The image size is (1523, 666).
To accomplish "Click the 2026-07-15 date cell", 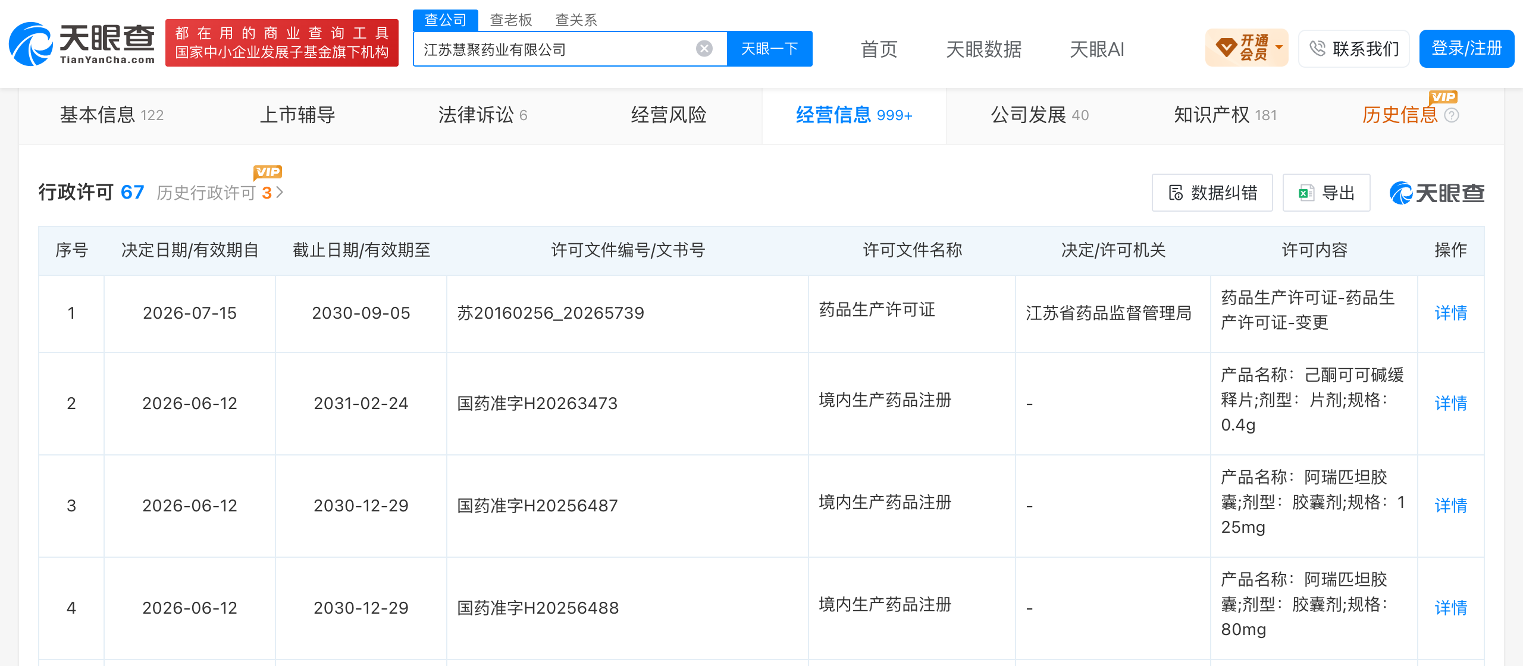I will coord(190,313).
